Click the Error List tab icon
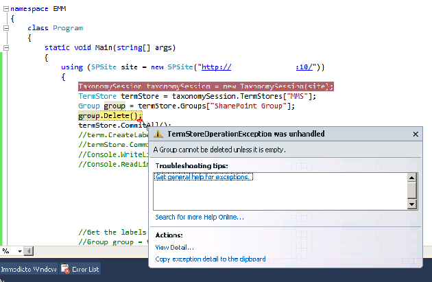Screen dimensions: 432x282 click(x=65, y=269)
